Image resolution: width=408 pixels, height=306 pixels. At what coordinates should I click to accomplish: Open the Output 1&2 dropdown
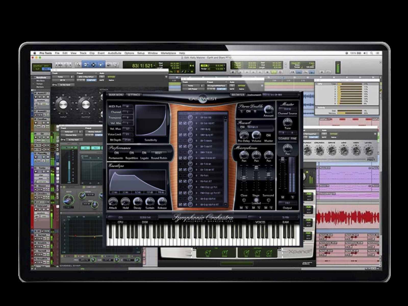click(x=287, y=203)
